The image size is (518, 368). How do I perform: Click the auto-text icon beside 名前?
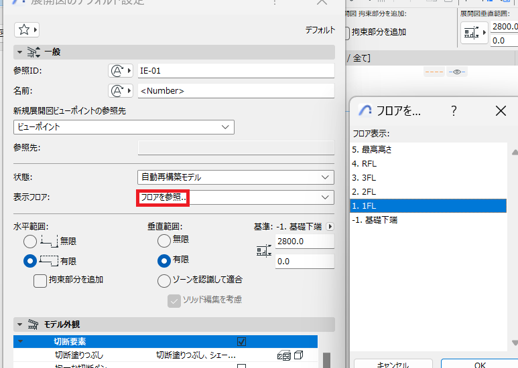point(121,91)
